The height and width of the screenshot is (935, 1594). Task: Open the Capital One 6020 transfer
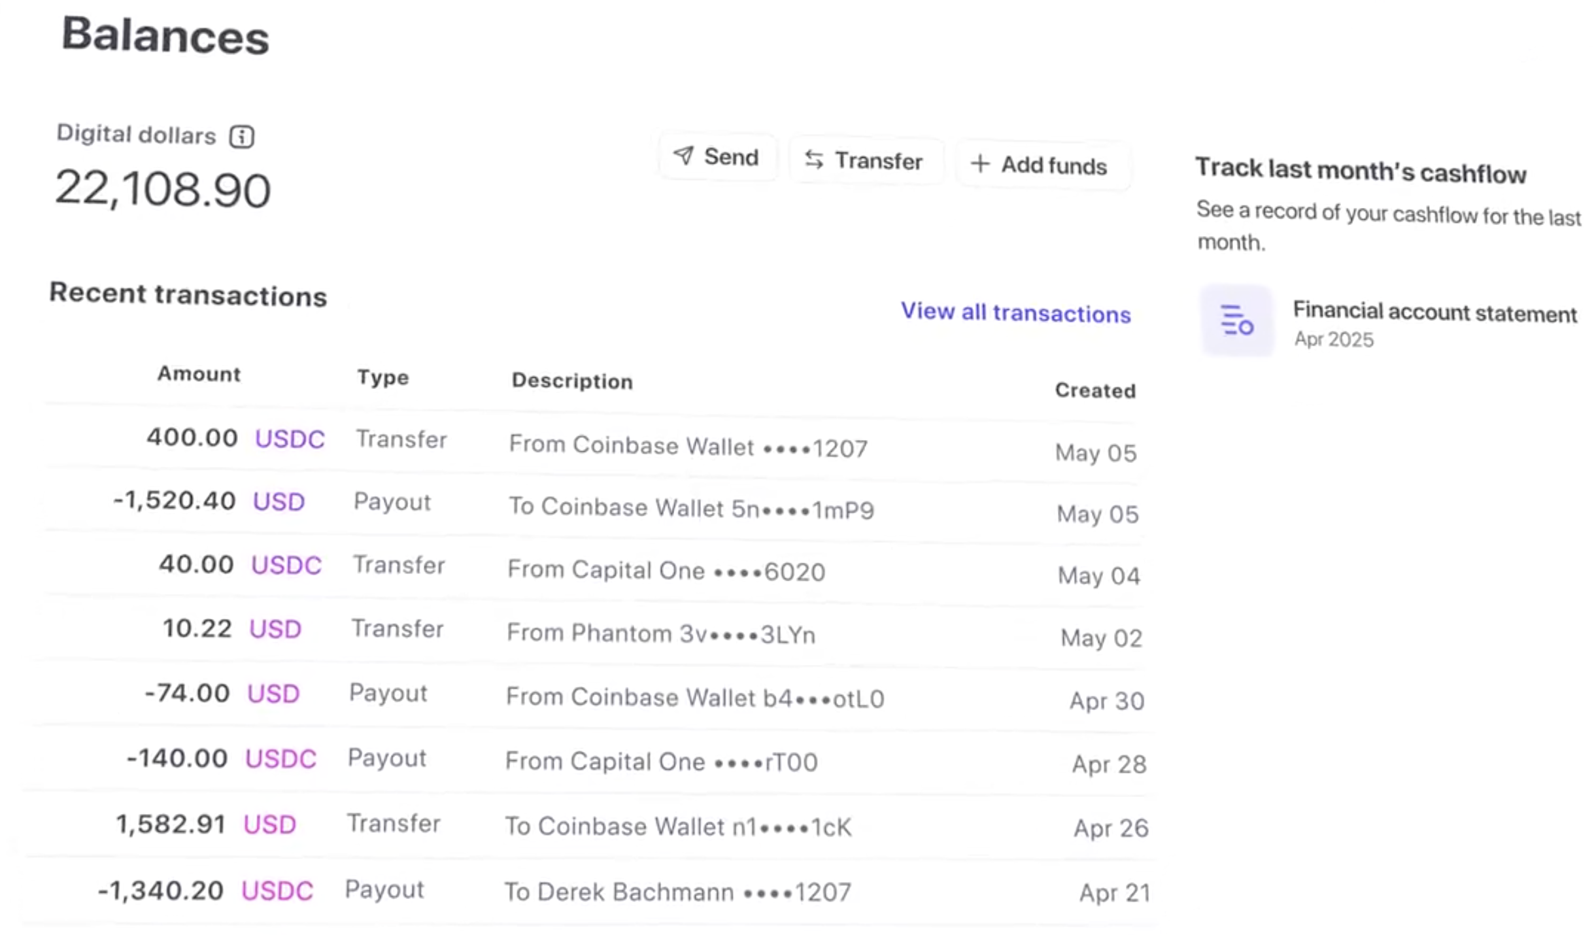click(x=666, y=571)
